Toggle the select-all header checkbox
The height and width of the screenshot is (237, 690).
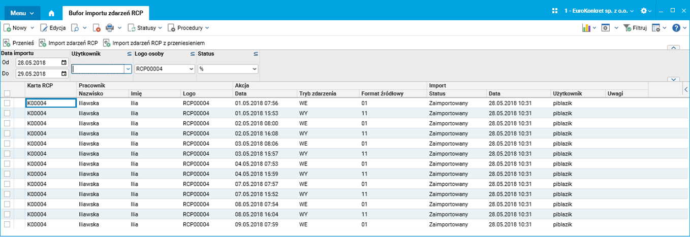click(x=7, y=93)
